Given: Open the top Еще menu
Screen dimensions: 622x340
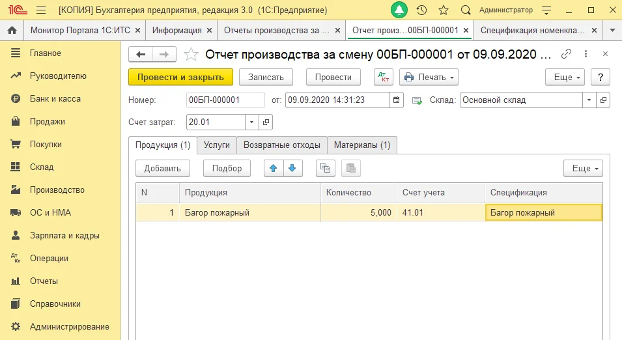Looking at the screenshot, I should 565,77.
